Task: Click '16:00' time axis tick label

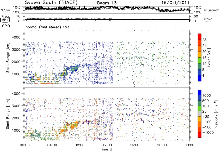Action: coord(134,145)
